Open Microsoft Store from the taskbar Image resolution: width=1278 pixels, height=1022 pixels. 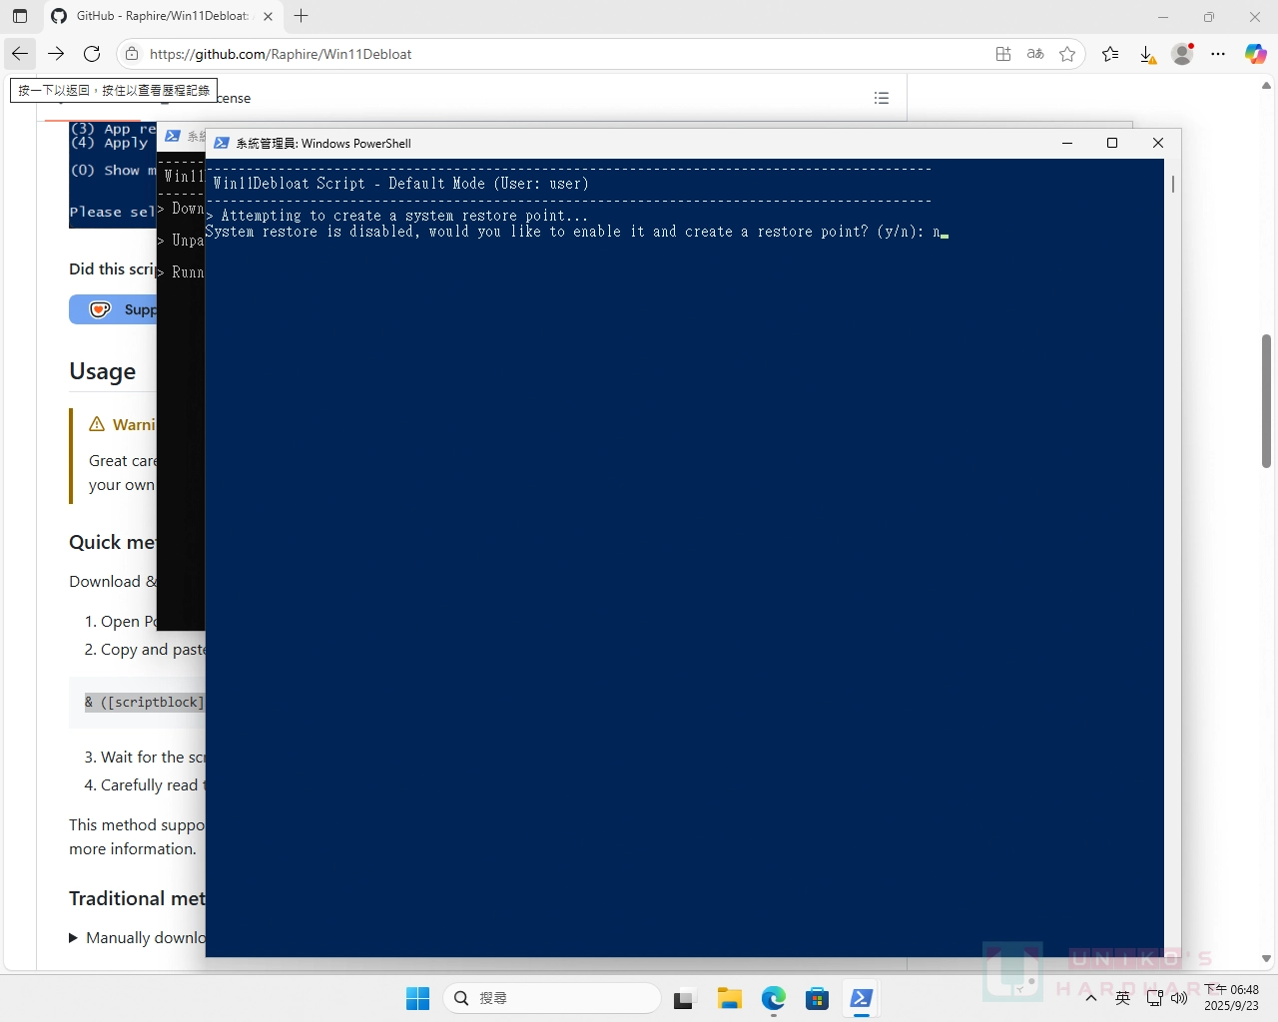(817, 998)
